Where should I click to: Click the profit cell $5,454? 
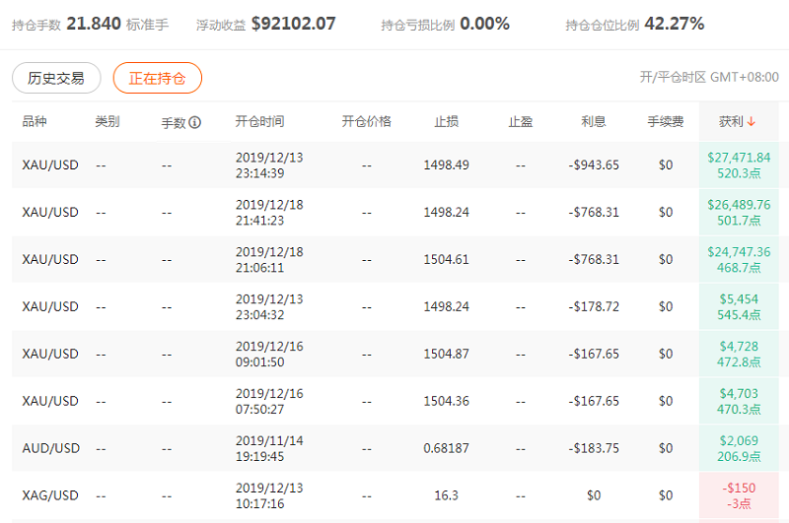(739, 307)
